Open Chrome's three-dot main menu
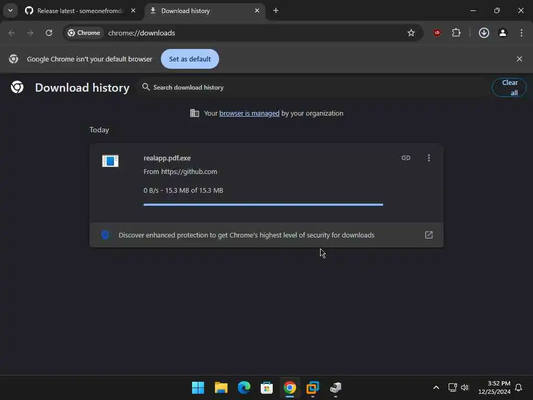This screenshot has height=400, width=533. (x=522, y=33)
